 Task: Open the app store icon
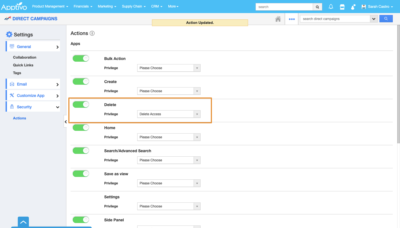[342, 7]
